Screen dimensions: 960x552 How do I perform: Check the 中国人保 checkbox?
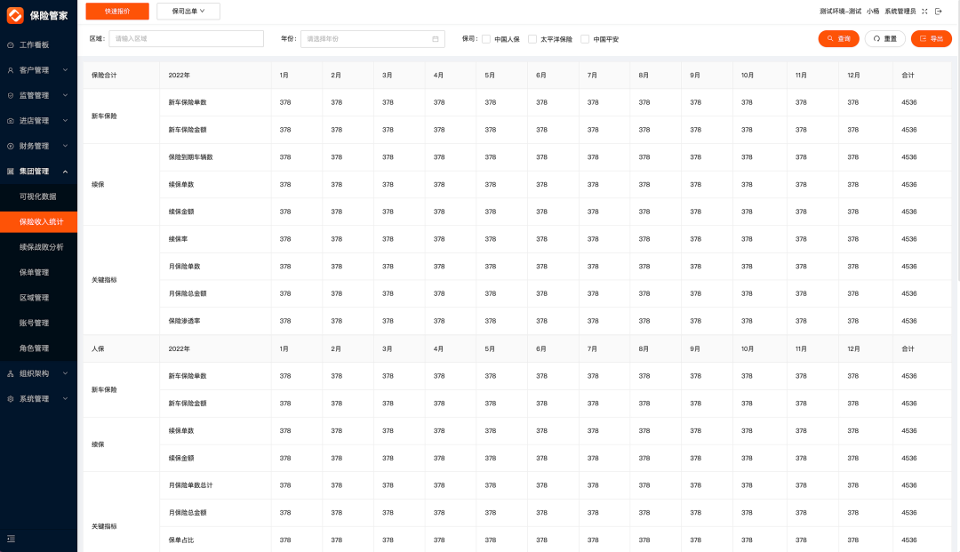click(x=486, y=39)
